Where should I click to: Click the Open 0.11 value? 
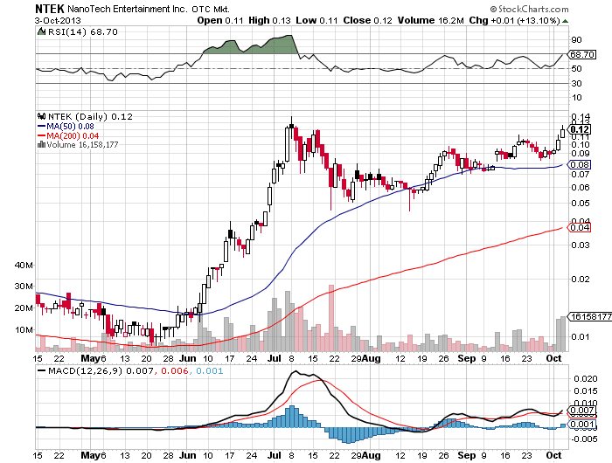tap(220, 21)
